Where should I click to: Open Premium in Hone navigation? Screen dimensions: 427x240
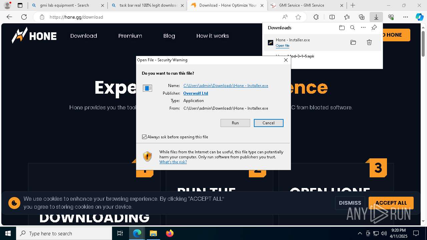(130, 36)
